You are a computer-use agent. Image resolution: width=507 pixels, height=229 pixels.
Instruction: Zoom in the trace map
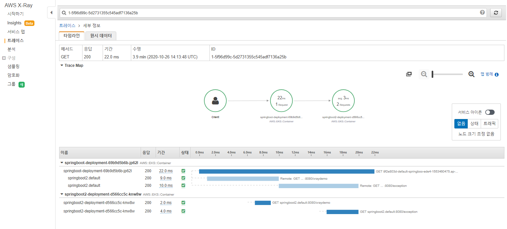pos(471,74)
